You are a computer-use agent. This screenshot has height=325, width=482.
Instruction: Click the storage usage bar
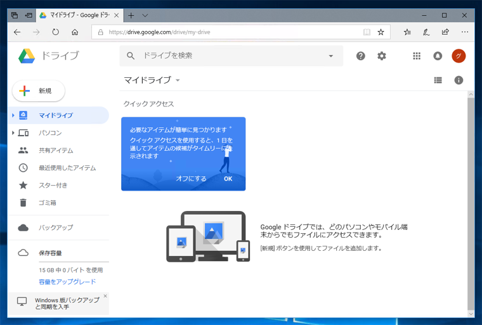coord(74,262)
